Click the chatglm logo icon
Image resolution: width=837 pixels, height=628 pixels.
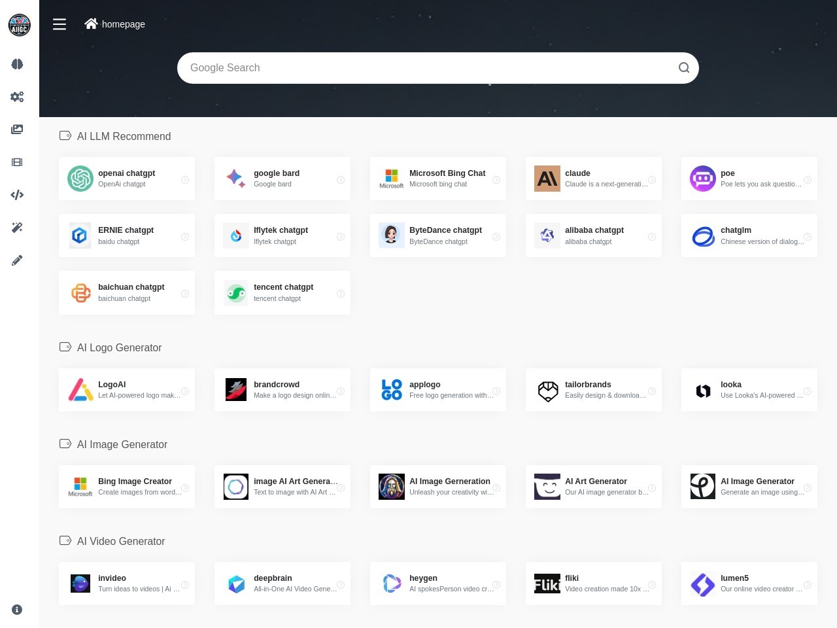pyautogui.click(x=703, y=235)
